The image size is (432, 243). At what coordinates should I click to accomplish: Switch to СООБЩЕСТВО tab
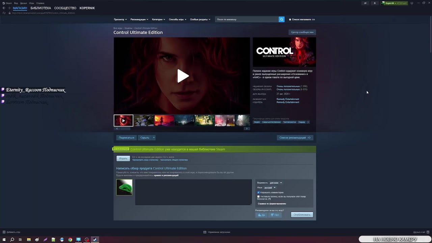pos(65,8)
